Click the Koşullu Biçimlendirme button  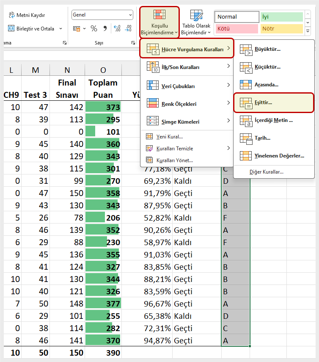[x=159, y=22]
